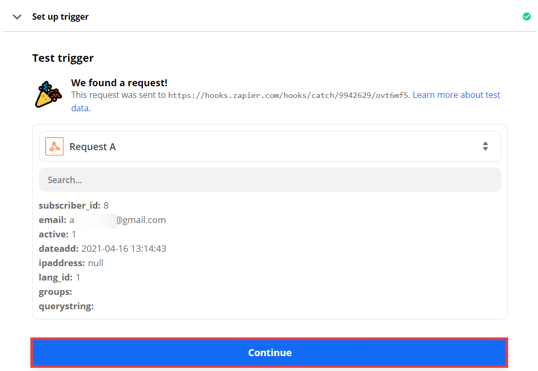
Task: Click the green completed checkmark icon
Action: pos(527,17)
